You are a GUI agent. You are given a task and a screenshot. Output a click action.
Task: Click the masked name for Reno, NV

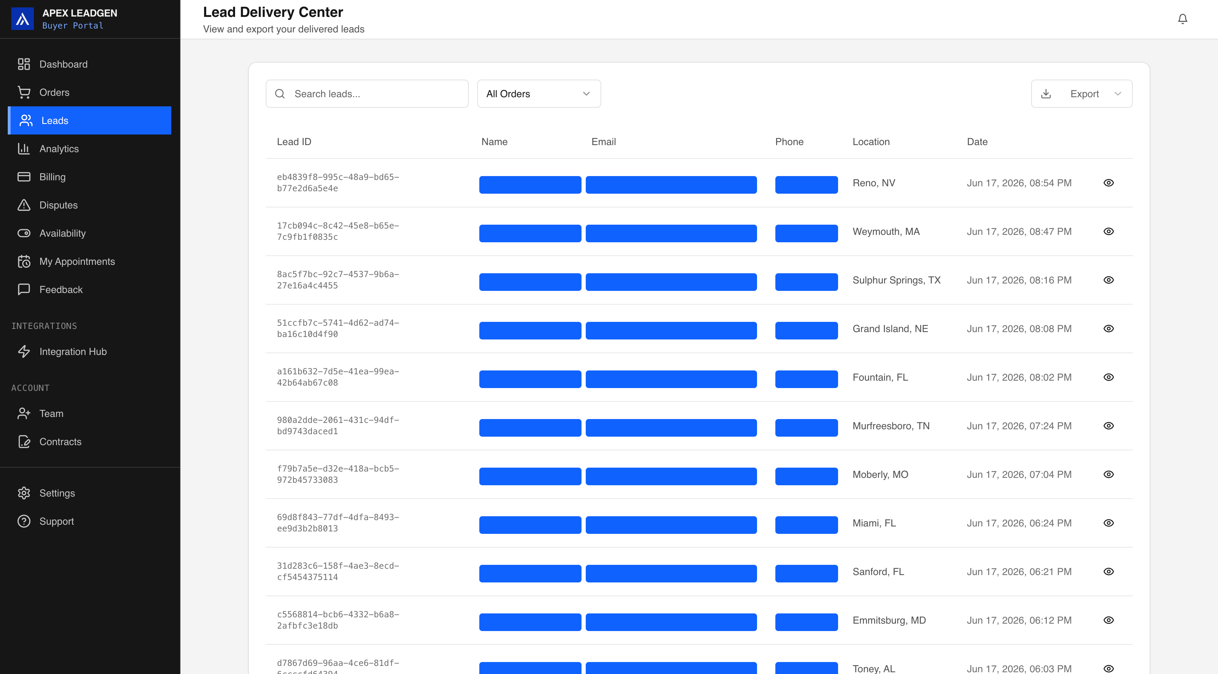pyautogui.click(x=530, y=185)
